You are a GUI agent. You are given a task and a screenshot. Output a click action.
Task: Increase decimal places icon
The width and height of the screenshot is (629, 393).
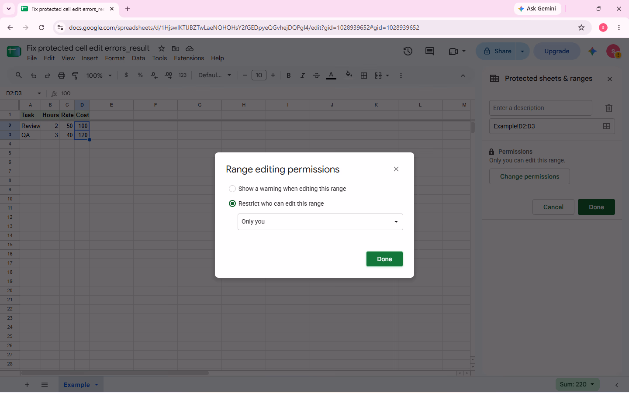[x=168, y=75]
